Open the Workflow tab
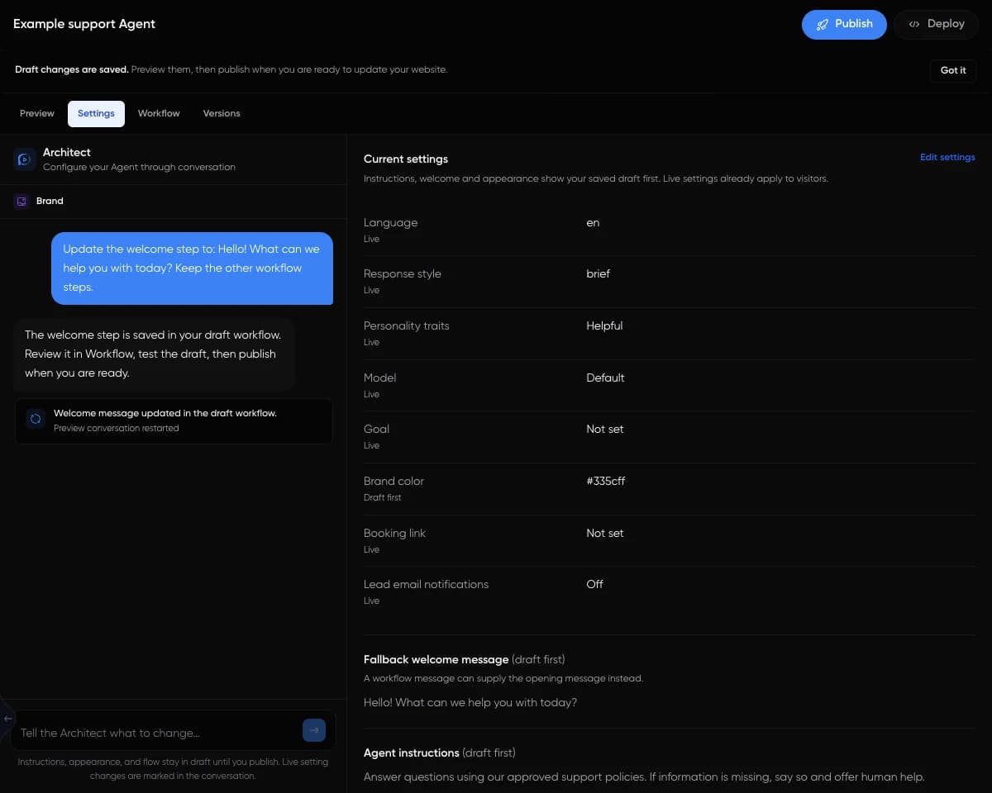Image resolution: width=992 pixels, height=793 pixels. click(159, 113)
